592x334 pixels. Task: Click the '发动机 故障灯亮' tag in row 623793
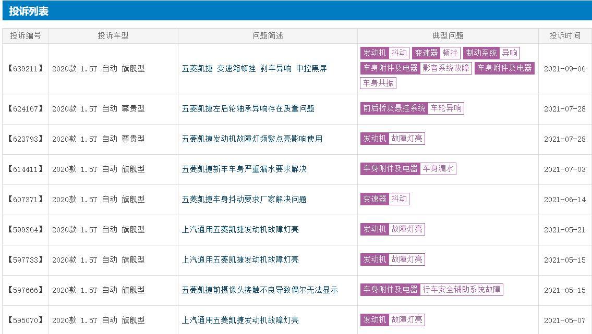393,139
